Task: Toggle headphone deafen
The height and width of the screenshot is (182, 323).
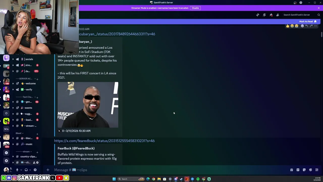Action: click(26, 170)
